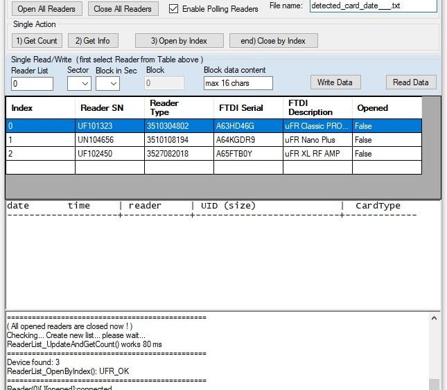Select reader cell UF102450
Viewport: 447px width, 390px height.
109,154
